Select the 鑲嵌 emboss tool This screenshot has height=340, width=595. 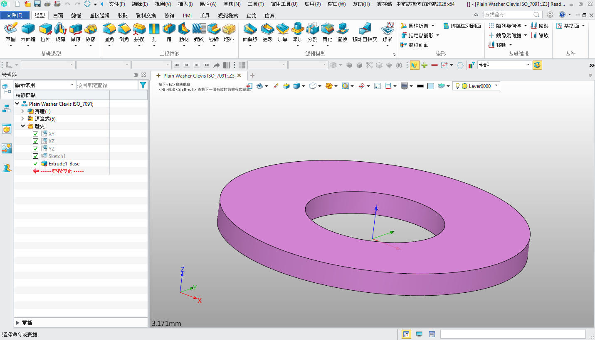tap(387, 32)
